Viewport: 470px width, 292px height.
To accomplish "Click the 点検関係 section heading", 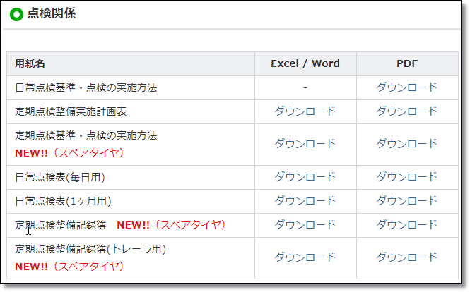I will point(52,13).
